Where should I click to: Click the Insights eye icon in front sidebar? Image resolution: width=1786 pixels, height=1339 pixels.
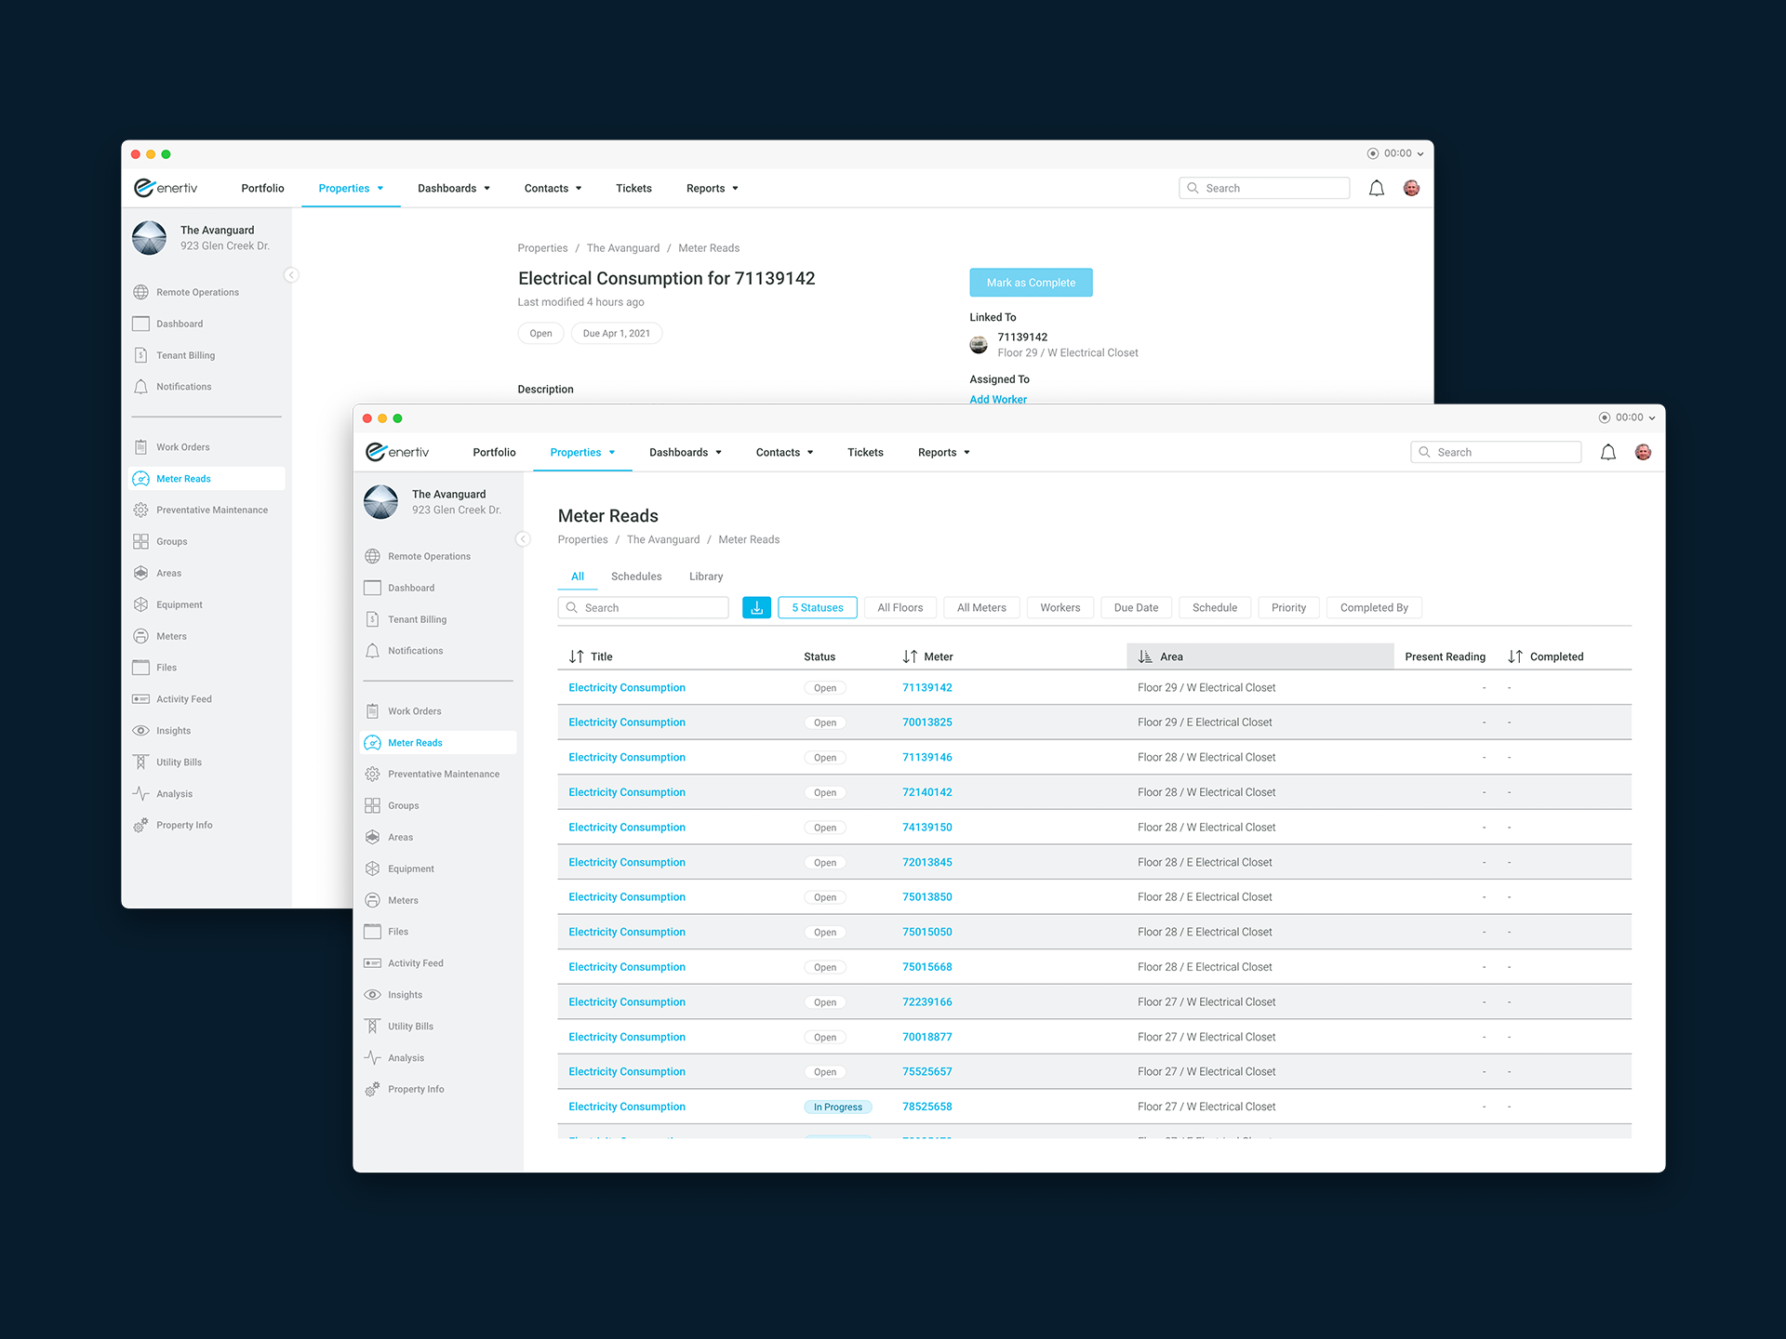pyautogui.click(x=372, y=995)
